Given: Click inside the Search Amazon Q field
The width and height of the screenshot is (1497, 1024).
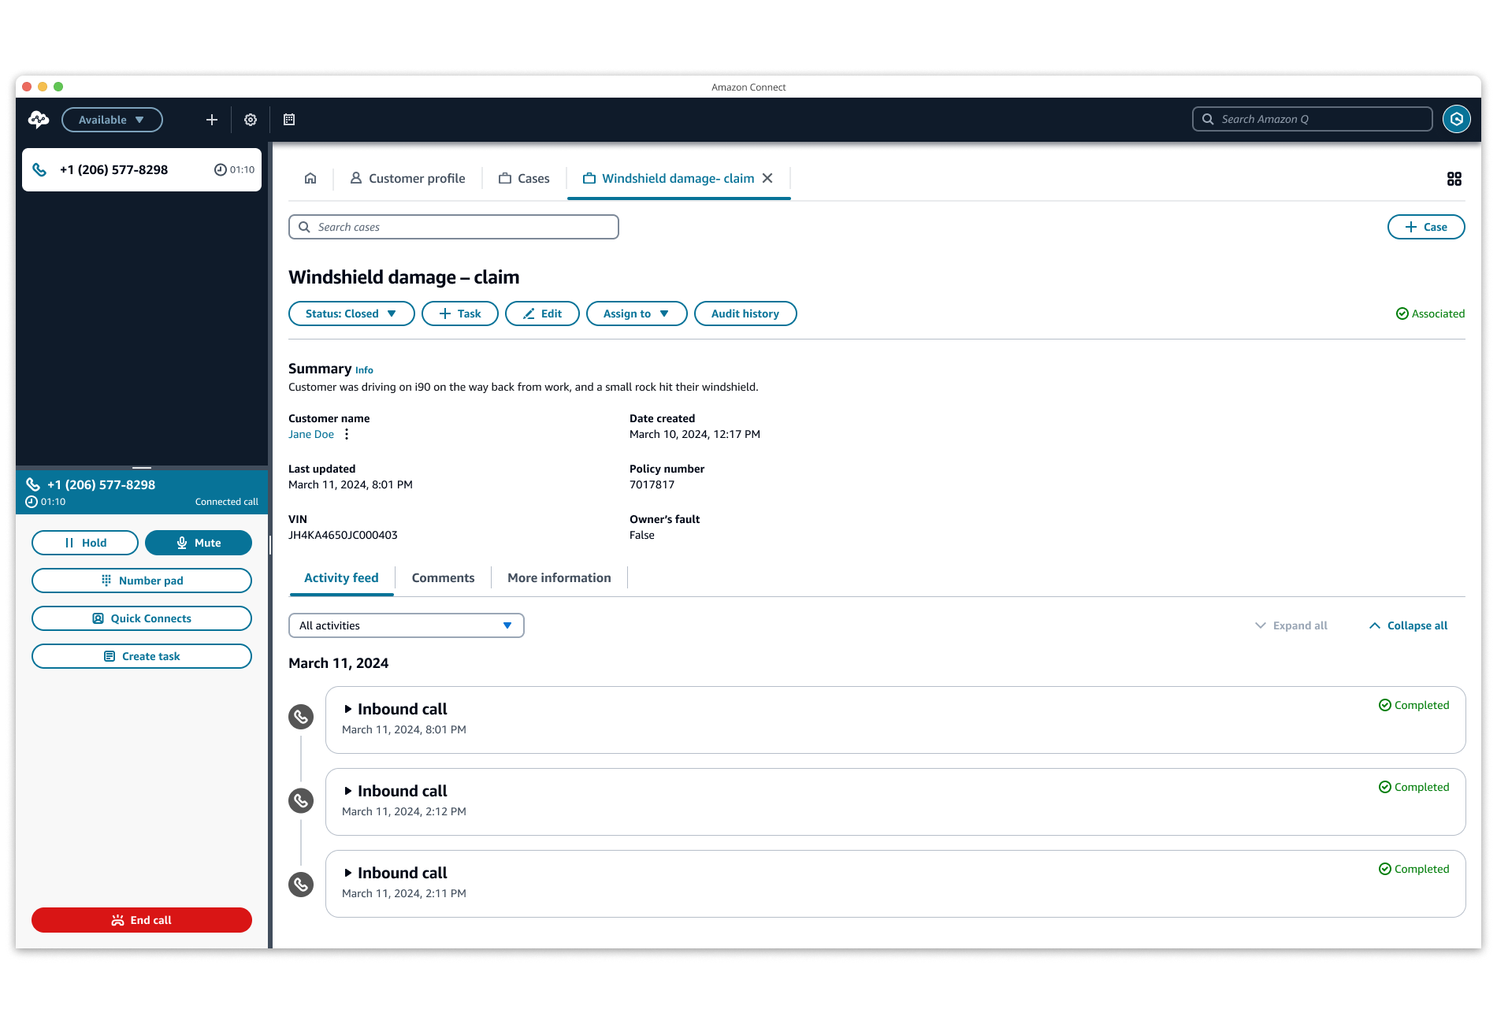Looking at the screenshot, I should (1313, 119).
